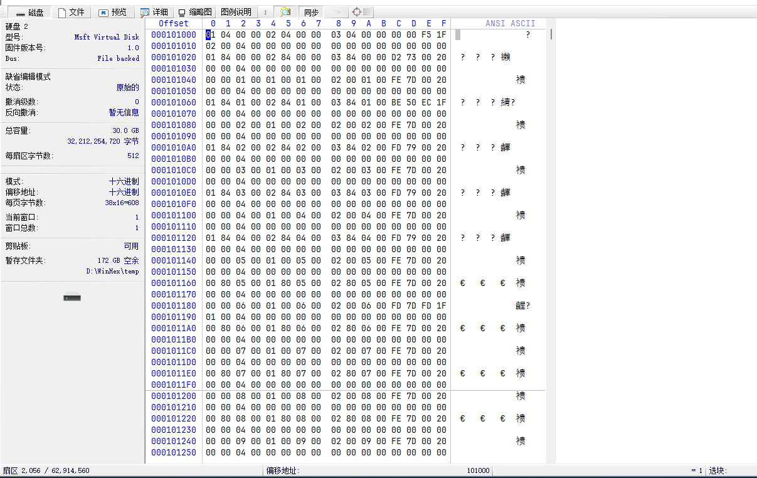
Task: Click offset row 000101200 label
Action: (x=174, y=396)
